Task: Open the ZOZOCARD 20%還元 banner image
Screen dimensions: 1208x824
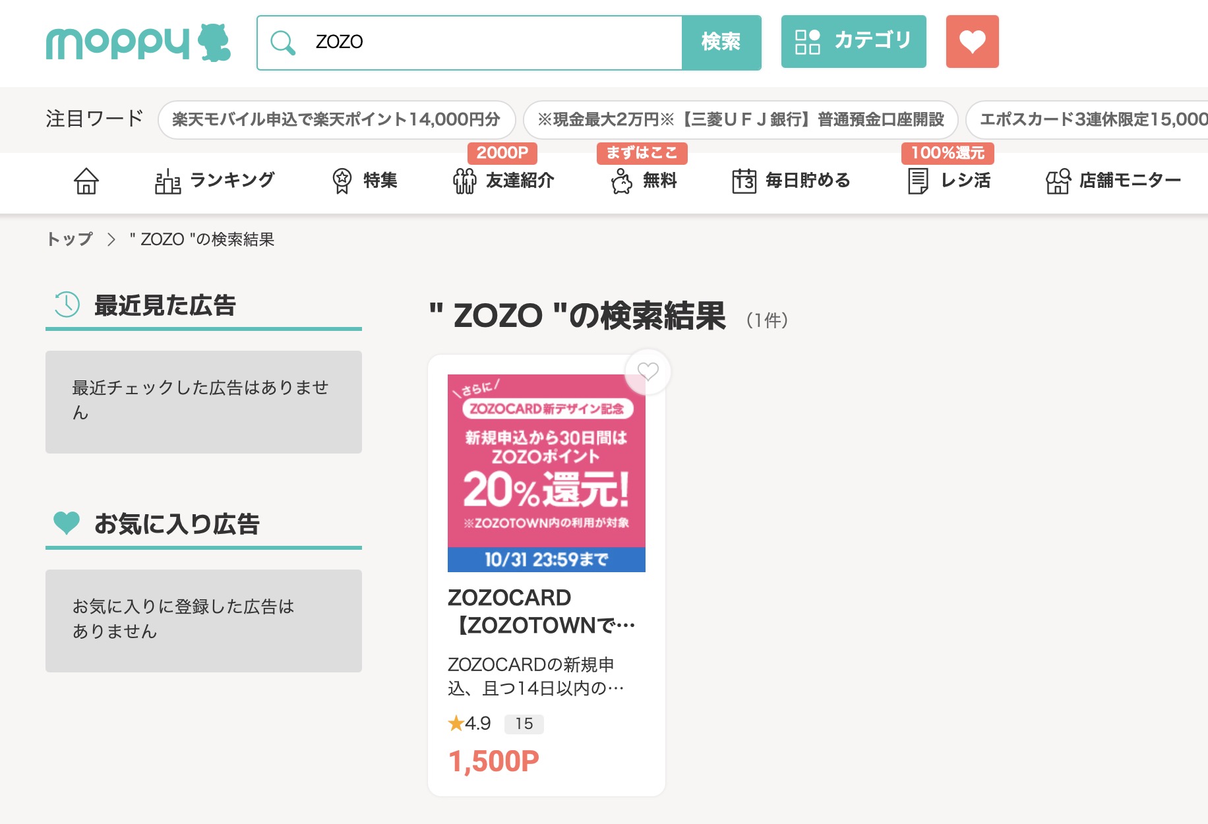Action: pyautogui.click(x=546, y=473)
